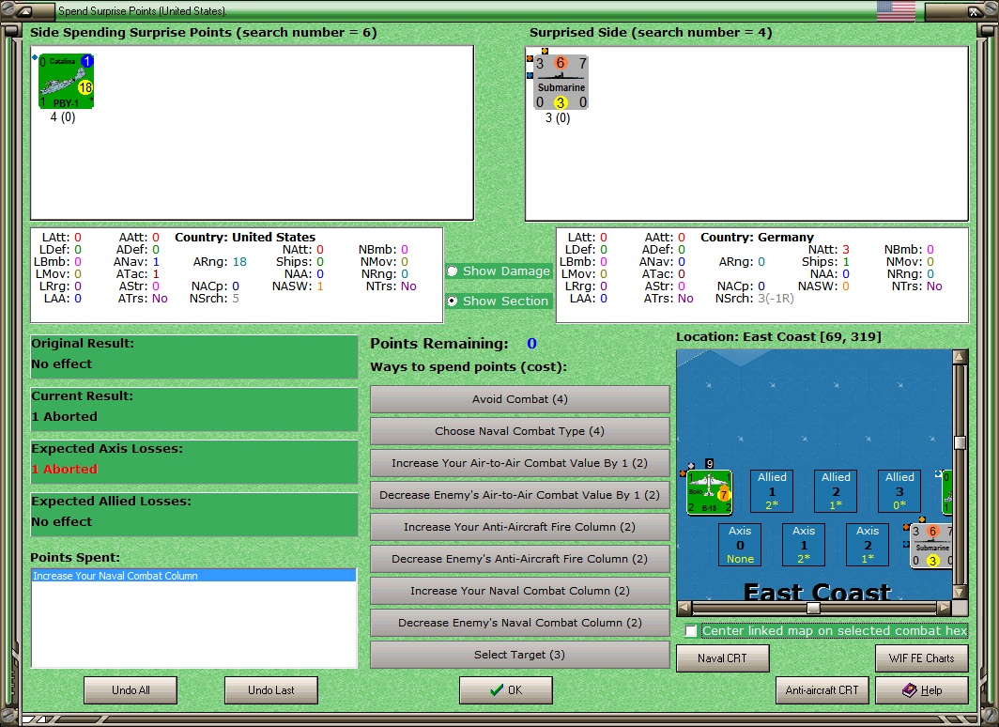Open the Anti-aircraft CRT chart
999x727 pixels.
[822, 690]
